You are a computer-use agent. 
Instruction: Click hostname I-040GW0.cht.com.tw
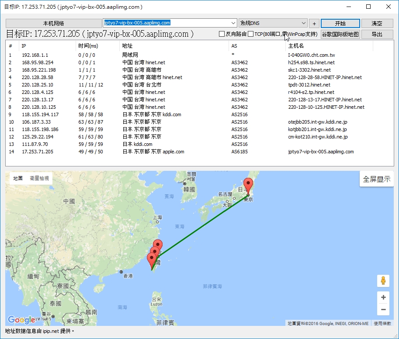click(312, 55)
